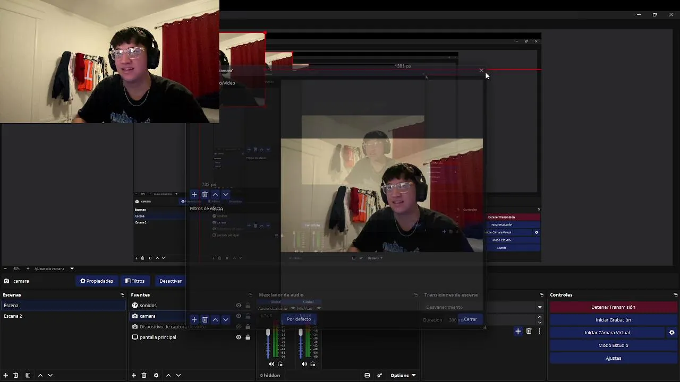Open Propiedades for the camara source

(96, 281)
